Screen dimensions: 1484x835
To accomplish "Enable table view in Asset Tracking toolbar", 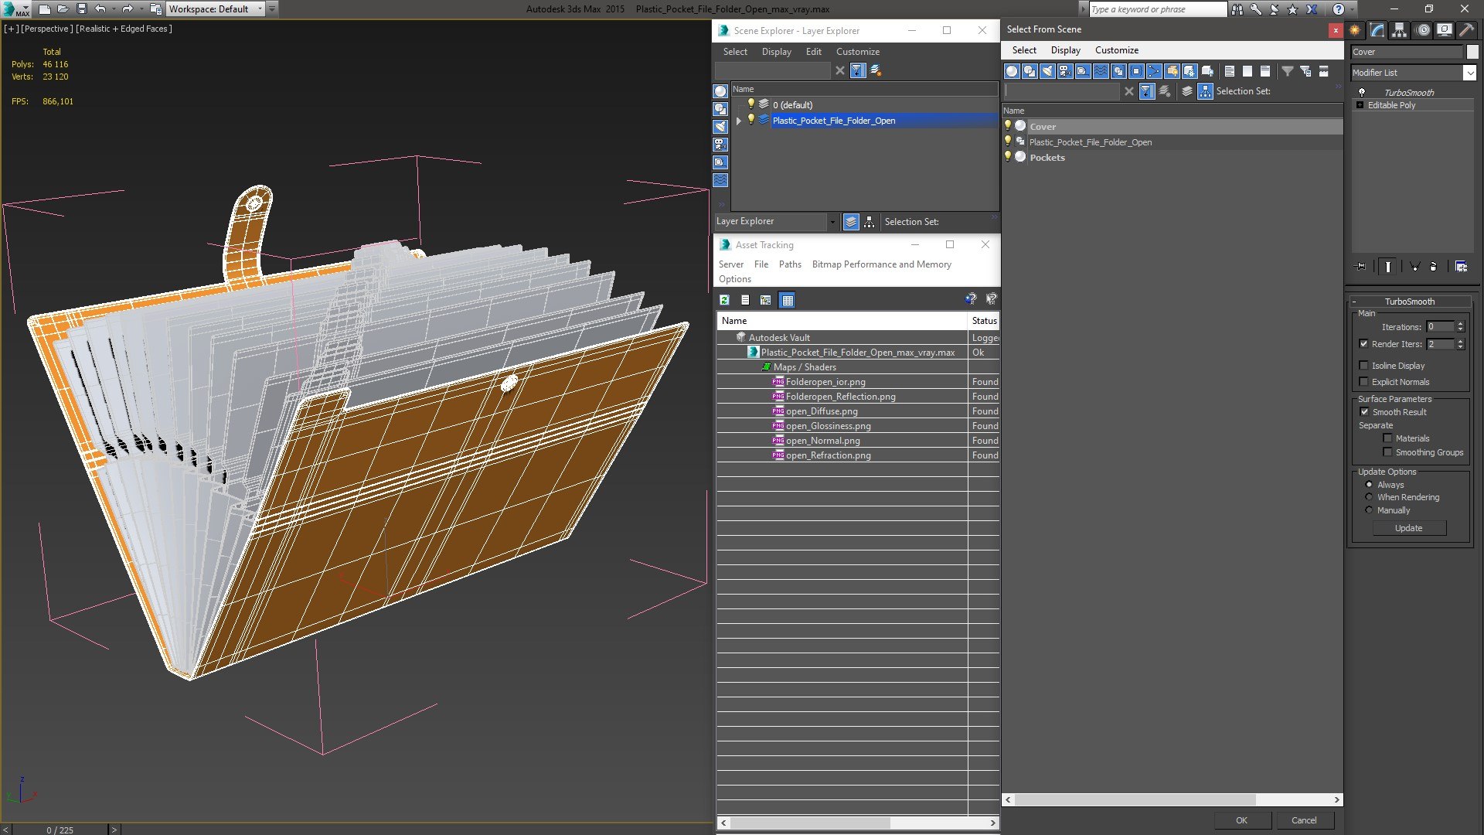I will [x=787, y=300].
